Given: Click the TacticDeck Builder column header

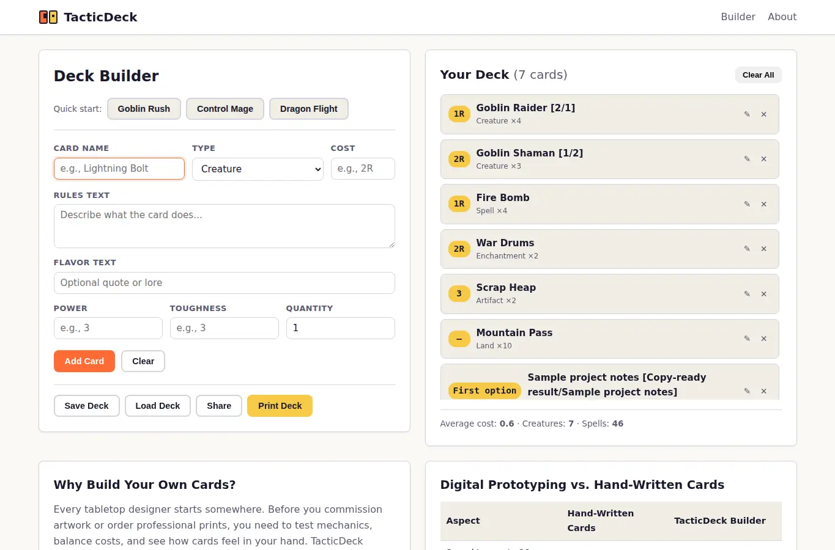Looking at the screenshot, I should coord(720,521).
